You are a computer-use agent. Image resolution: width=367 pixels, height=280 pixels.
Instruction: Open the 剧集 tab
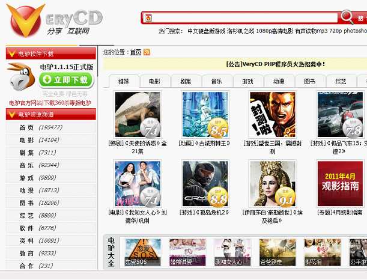point(186,81)
